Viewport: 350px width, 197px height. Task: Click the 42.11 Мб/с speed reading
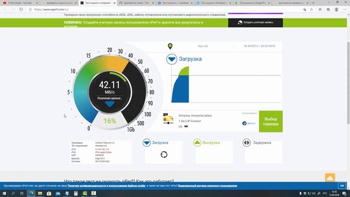point(109,88)
